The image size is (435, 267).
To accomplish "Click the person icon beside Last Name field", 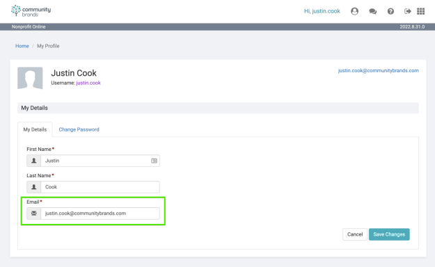I will (x=34, y=187).
